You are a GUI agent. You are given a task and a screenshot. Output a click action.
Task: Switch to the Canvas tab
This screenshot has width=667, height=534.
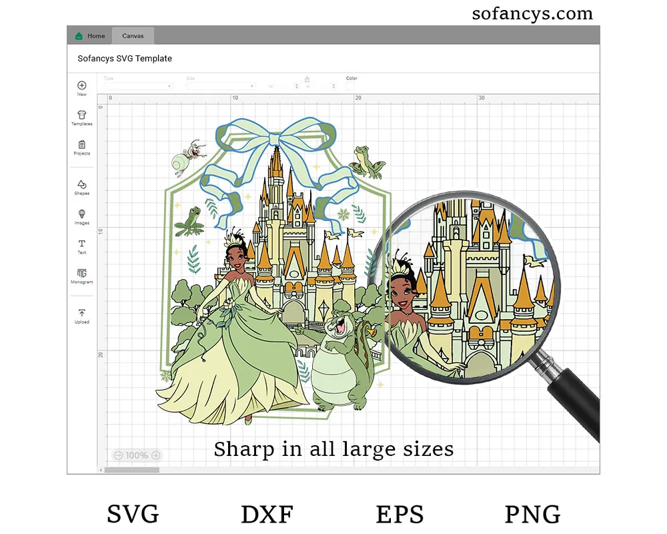point(133,36)
